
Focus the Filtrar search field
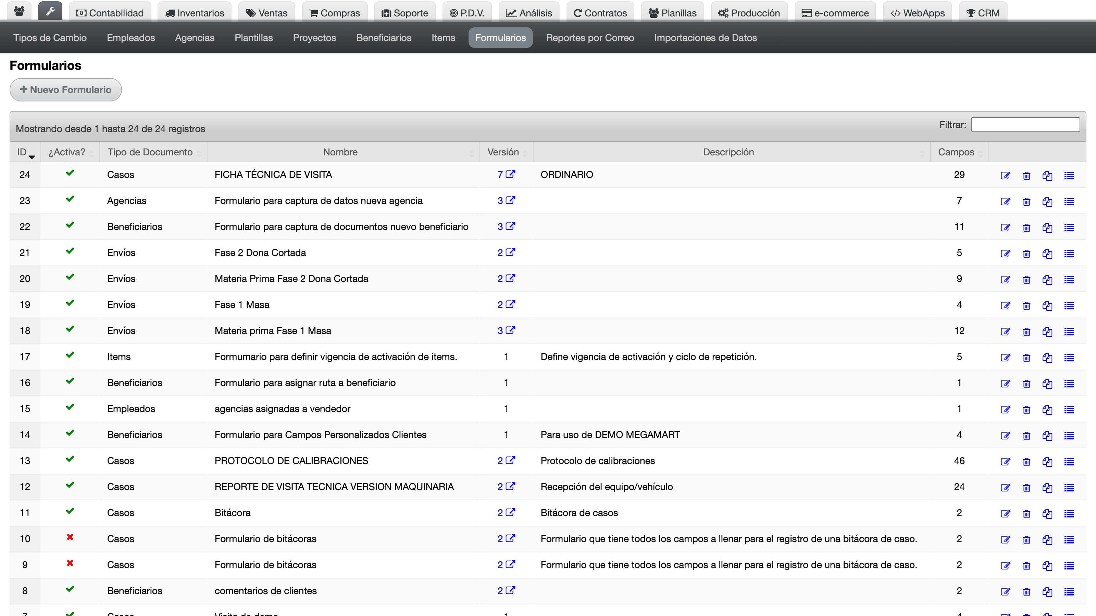click(x=1025, y=125)
